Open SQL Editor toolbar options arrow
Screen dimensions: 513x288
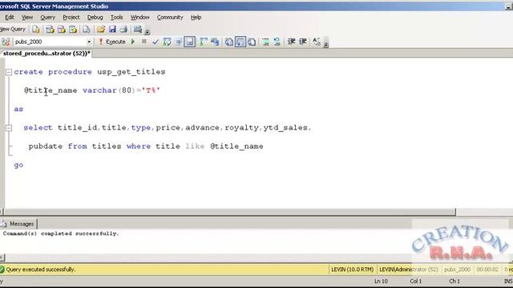click(326, 45)
